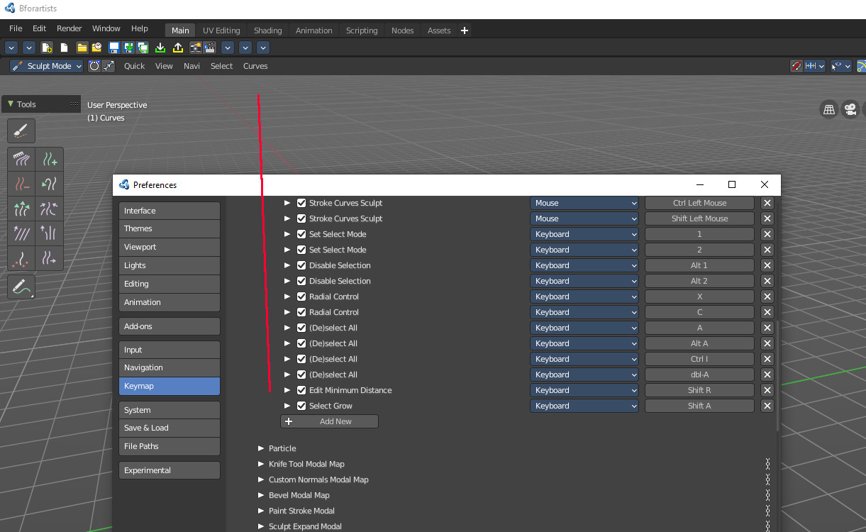866x532 pixels.
Task: Toggle the snapping magnet icon
Action: pos(796,66)
